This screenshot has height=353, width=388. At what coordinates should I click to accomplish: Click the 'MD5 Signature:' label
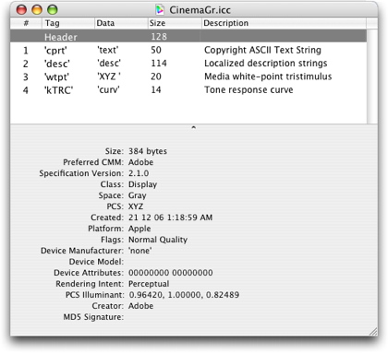pos(93,317)
